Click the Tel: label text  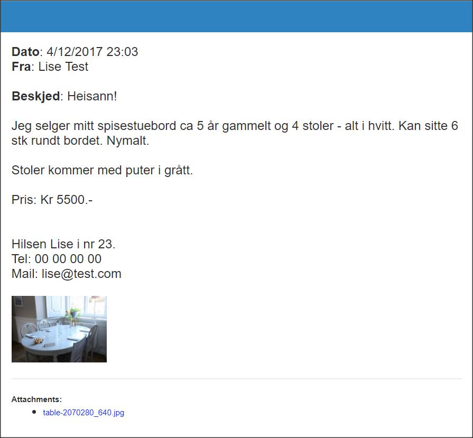pyautogui.click(x=21, y=259)
